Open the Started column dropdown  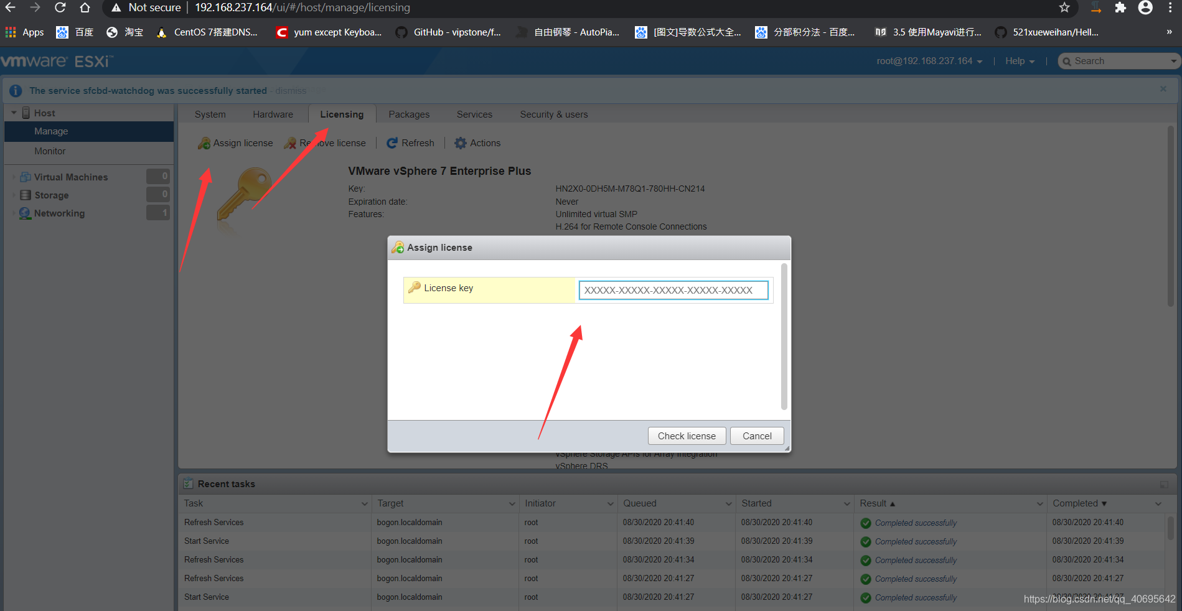pos(847,503)
